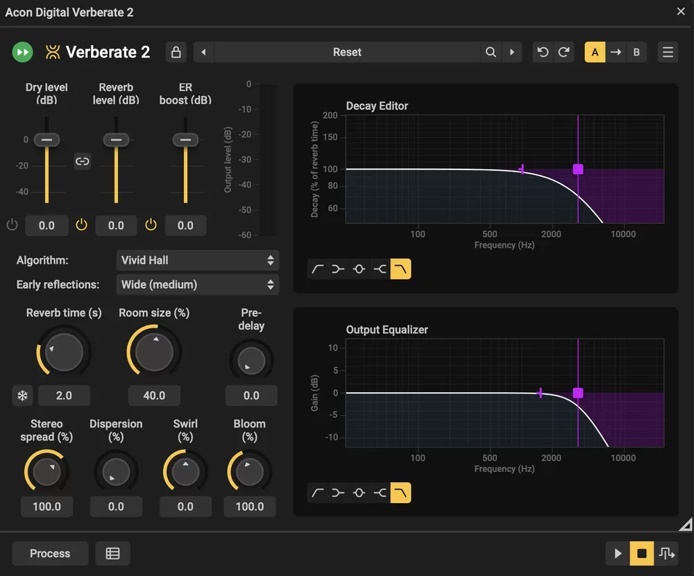Click the undo icon
Image resolution: width=694 pixels, height=576 pixels.
tap(543, 52)
